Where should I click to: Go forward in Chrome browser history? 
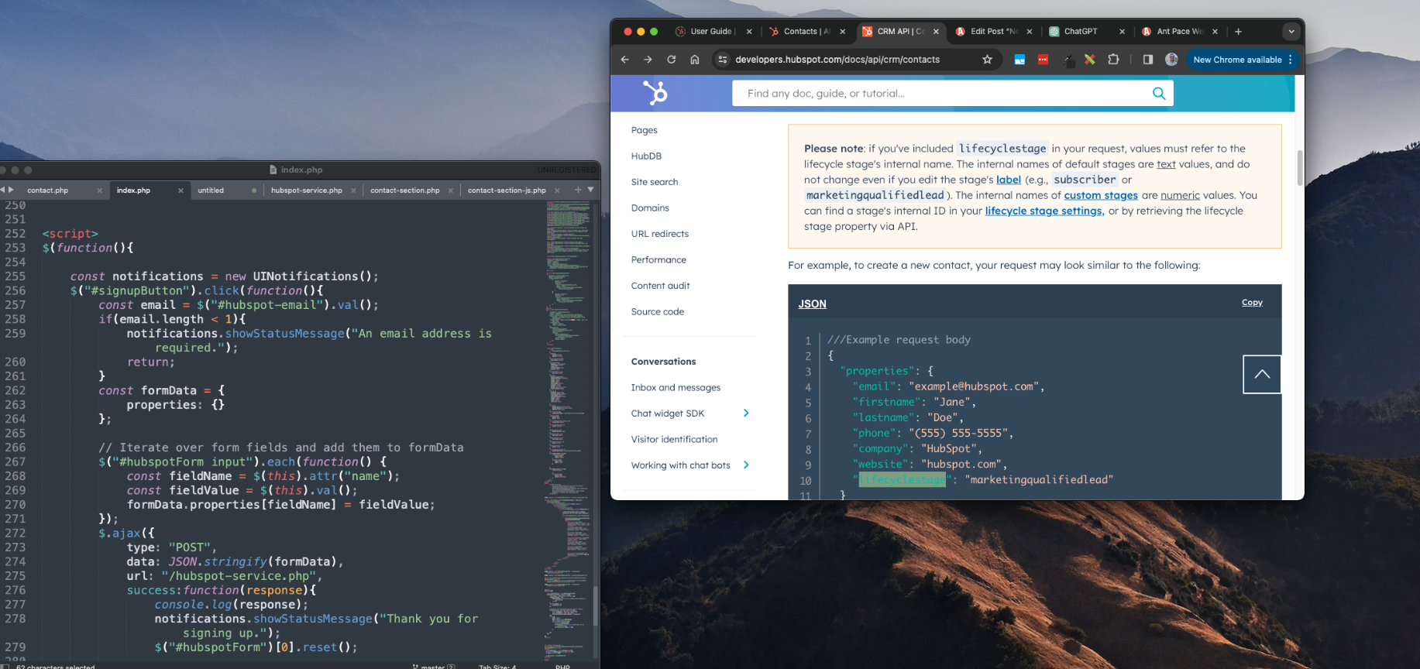(x=648, y=60)
